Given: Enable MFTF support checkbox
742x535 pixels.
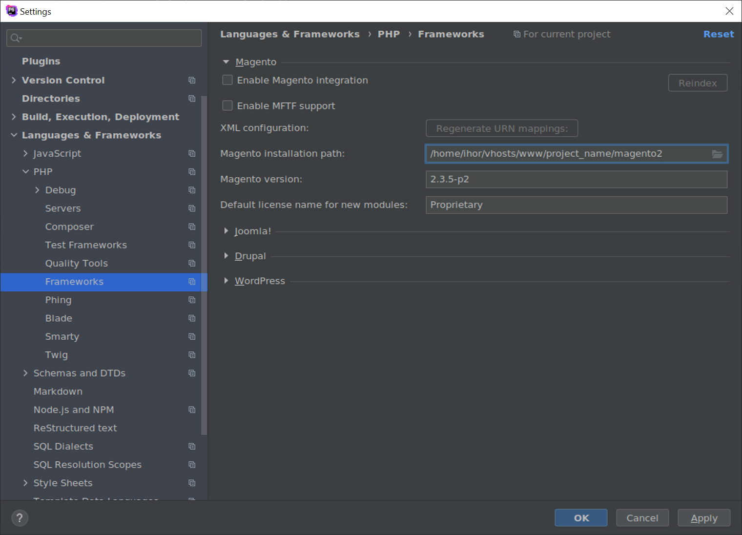Looking at the screenshot, I should (x=227, y=105).
